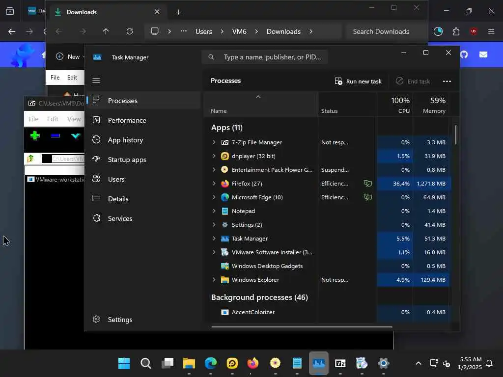Switch to the Performance page
This screenshot has height=377, width=503.
point(144,120)
